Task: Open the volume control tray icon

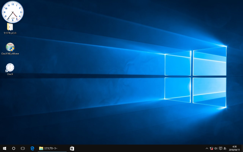Action: [x=216, y=148]
